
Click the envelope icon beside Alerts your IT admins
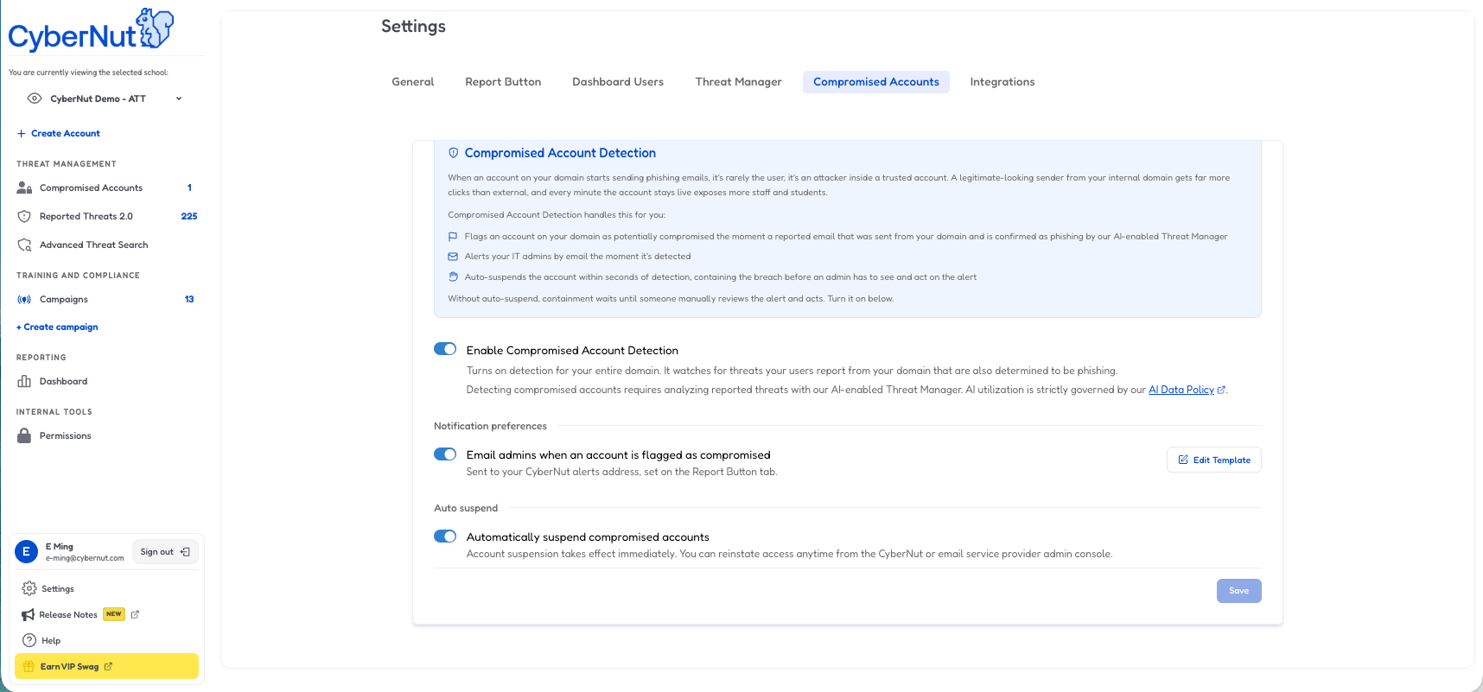click(x=453, y=257)
